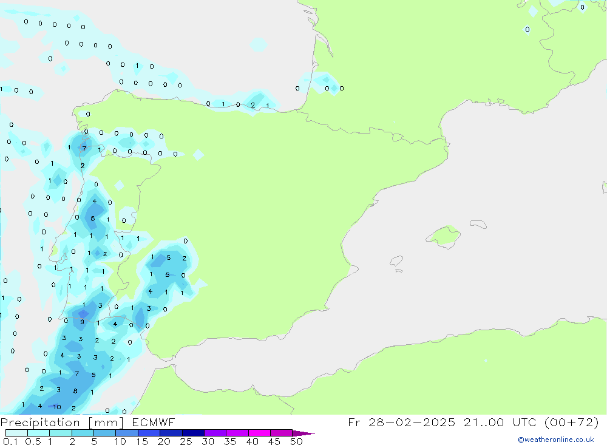Click the '50' legend scale label

[x=296, y=441]
